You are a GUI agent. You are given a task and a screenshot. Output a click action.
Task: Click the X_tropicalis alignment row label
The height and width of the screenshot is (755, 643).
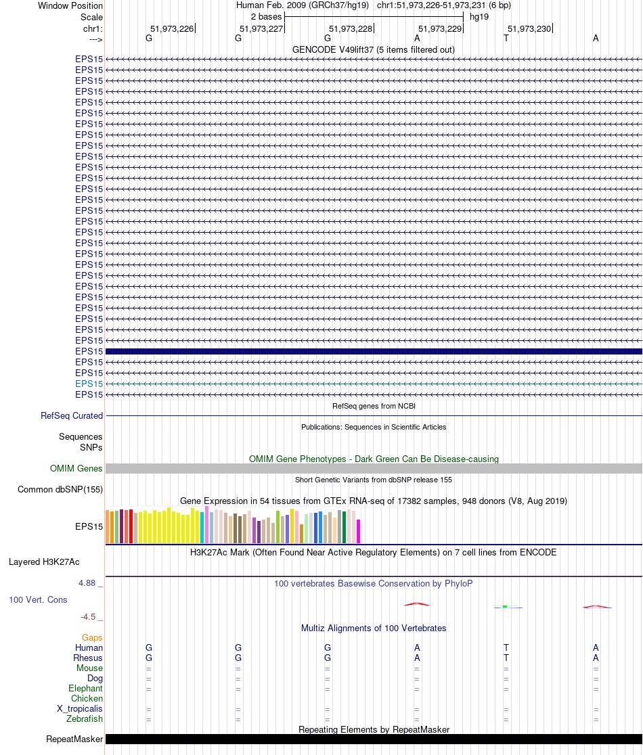[x=79, y=709]
